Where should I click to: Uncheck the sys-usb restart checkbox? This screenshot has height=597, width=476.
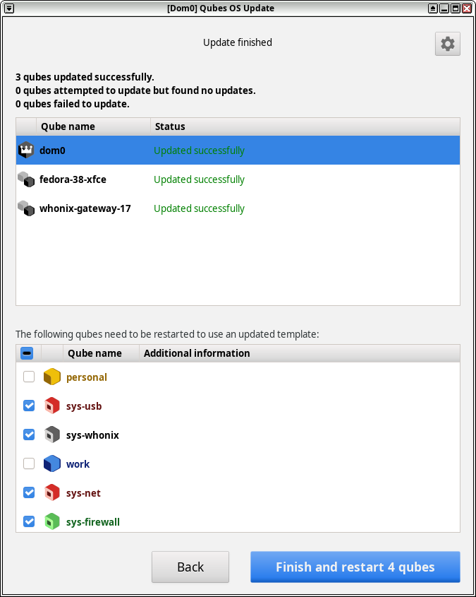point(29,406)
